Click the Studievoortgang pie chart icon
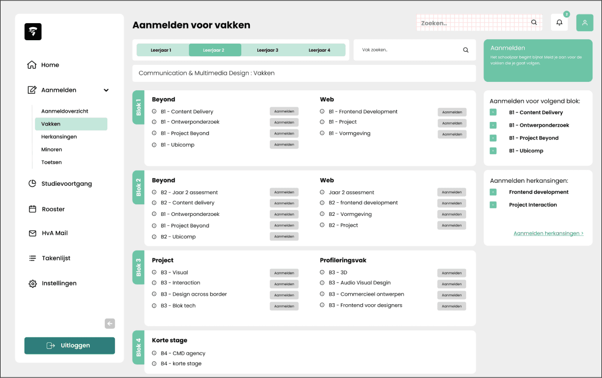 [32, 184]
